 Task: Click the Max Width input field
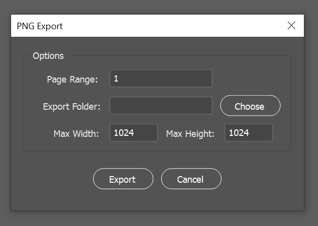(133, 133)
